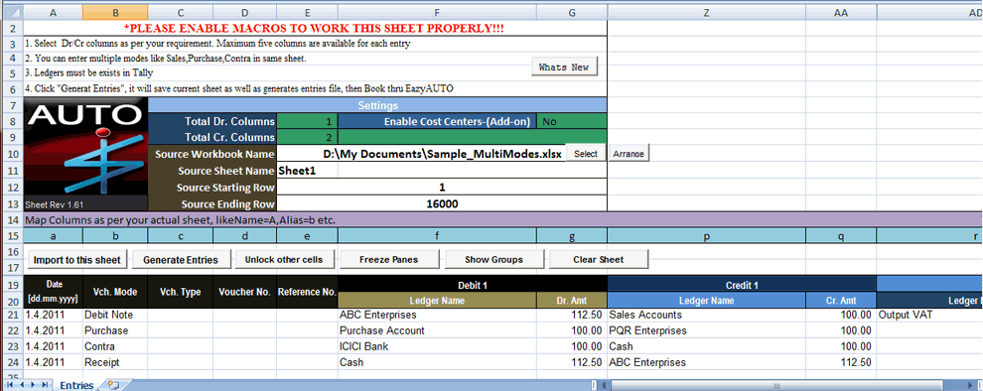Click the Arrange button

[x=629, y=154]
